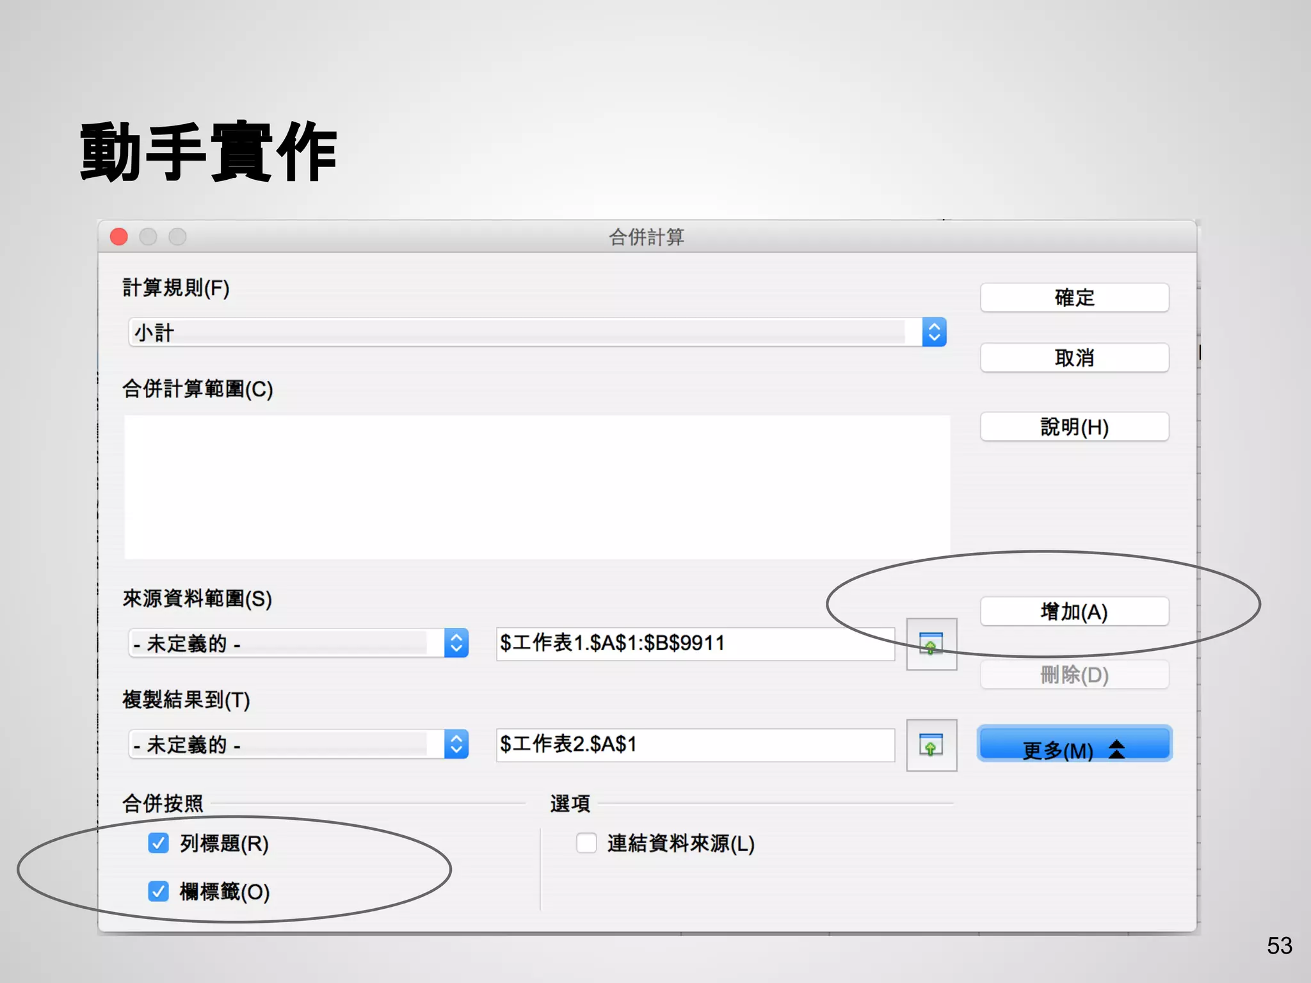This screenshot has width=1311, height=983.
Task: Click the gray zoom window button
Action: (177, 237)
